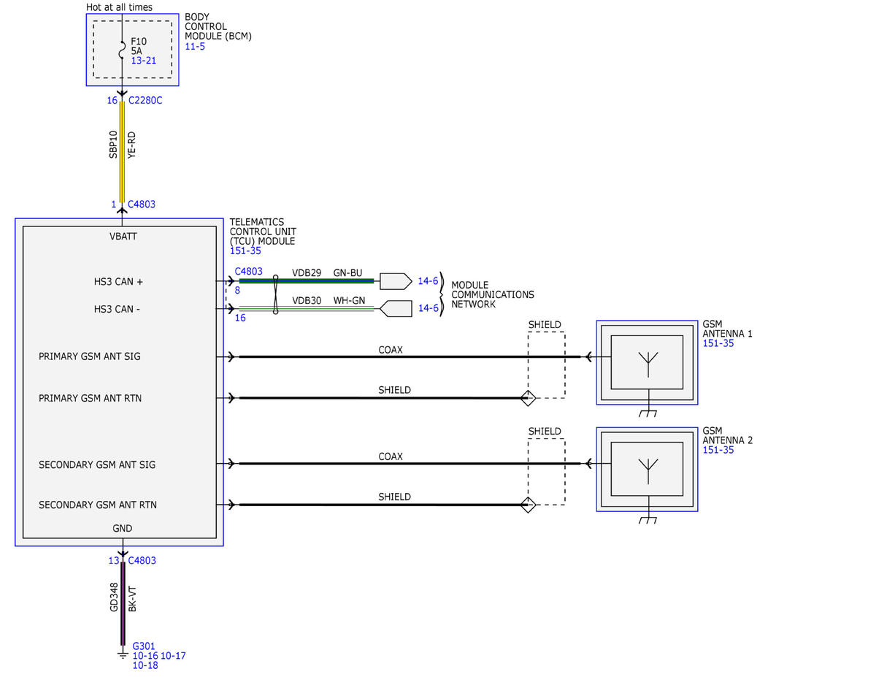Click the 'GSM ANTENNA 2' title
The height and width of the screenshot is (677, 876).
click(728, 436)
